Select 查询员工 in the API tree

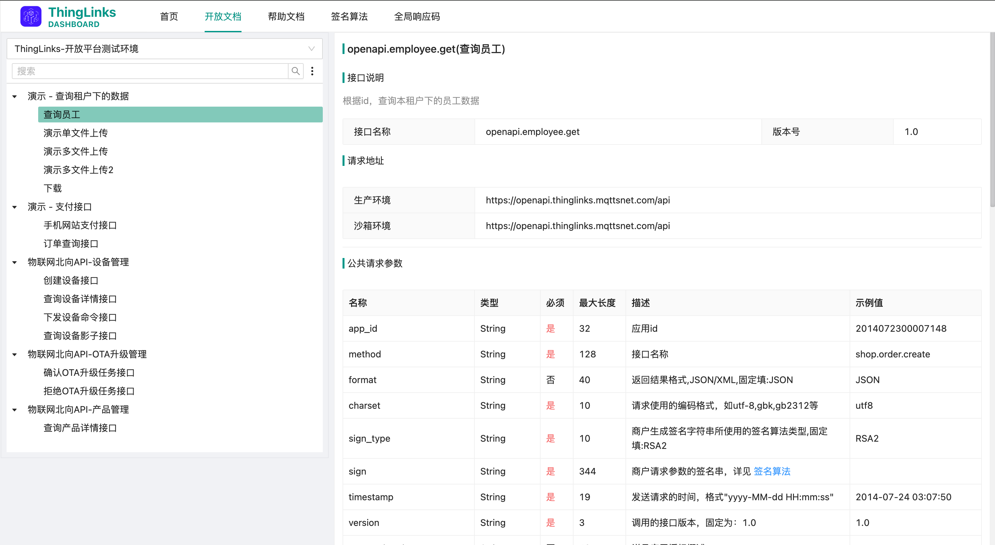(180, 115)
